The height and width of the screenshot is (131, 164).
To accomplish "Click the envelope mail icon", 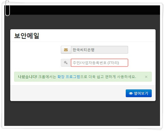I will pos(66,50).
